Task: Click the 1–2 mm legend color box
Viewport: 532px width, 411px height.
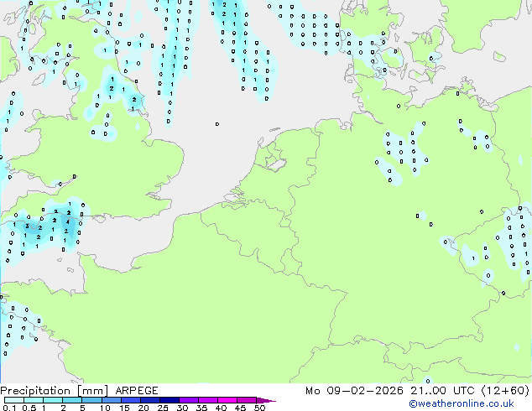Action: (x=53, y=400)
